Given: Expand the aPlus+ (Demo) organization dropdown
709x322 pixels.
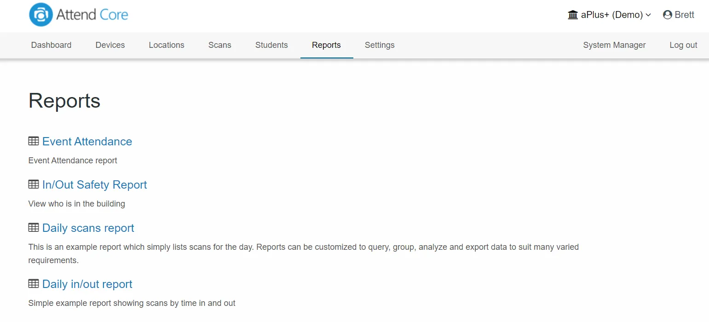Looking at the screenshot, I should click(x=610, y=15).
